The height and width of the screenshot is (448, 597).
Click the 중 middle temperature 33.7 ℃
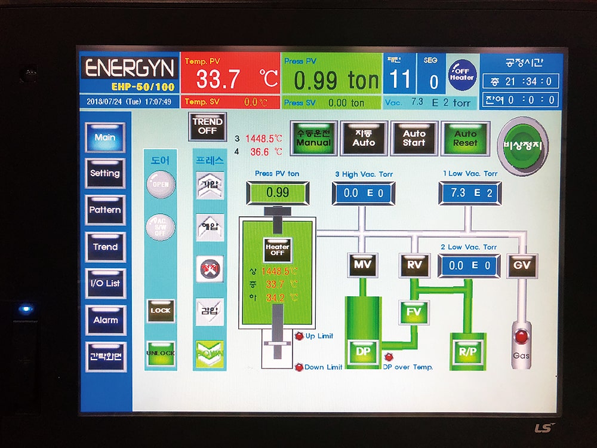pyautogui.click(x=281, y=284)
